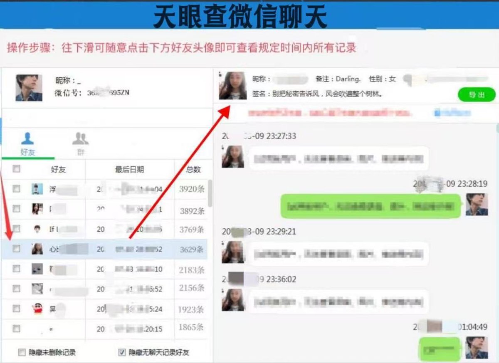This screenshot has height=363, width=499.
Task: Check the box for the 2183条 row
Action: coord(17,269)
